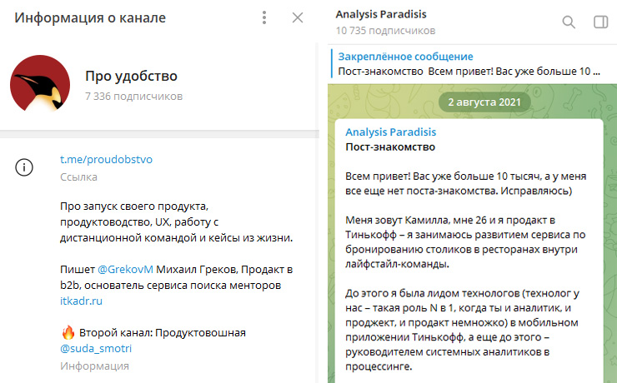Follow the itkadr.ru link

tap(81, 301)
